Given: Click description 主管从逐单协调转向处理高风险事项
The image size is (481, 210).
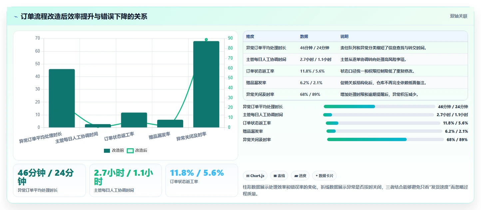Looking at the screenshot, I should coord(374,60).
